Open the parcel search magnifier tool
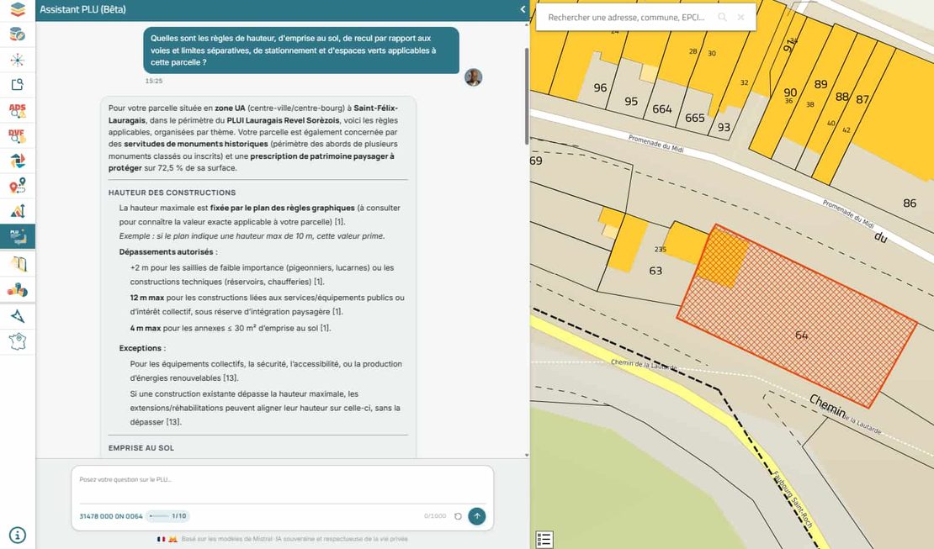This screenshot has height=549, width=934. (18, 85)
